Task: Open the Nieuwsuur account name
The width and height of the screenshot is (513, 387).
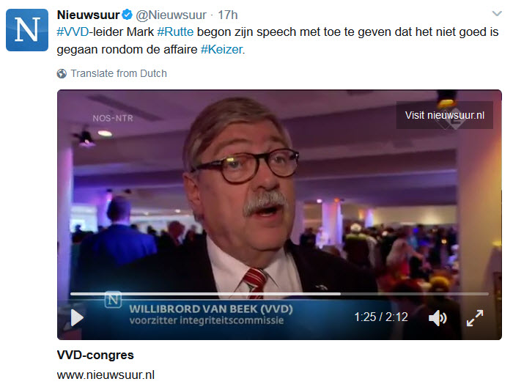Action: [x=89, y=15]
